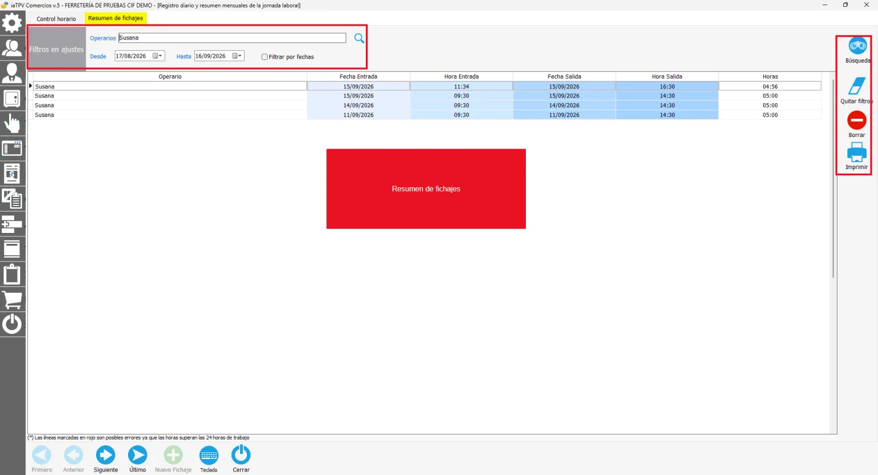
Task: Select the 04:56 Horas cell
Action: pyautogui.click(x=770, y=87)
